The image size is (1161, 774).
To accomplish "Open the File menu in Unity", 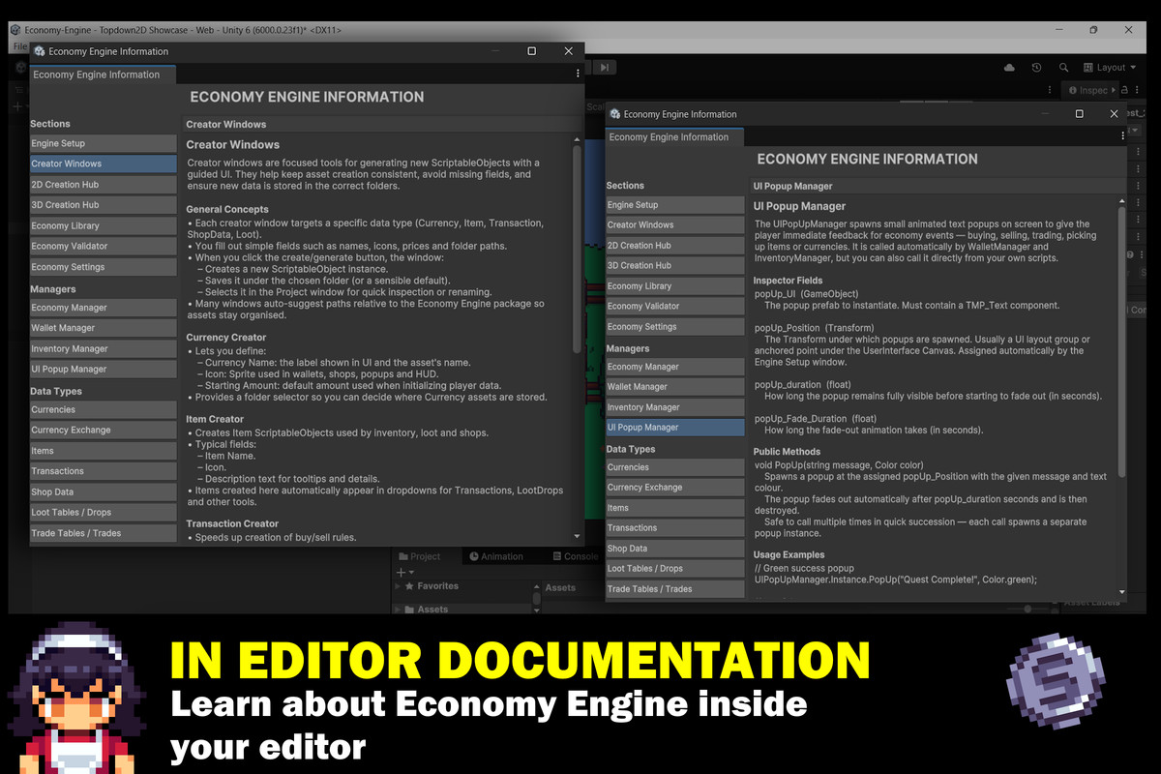I will 19,46.
